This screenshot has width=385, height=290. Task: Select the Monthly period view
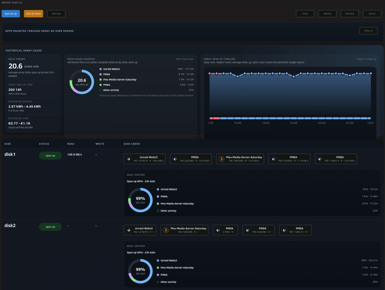tap(350, 14)
